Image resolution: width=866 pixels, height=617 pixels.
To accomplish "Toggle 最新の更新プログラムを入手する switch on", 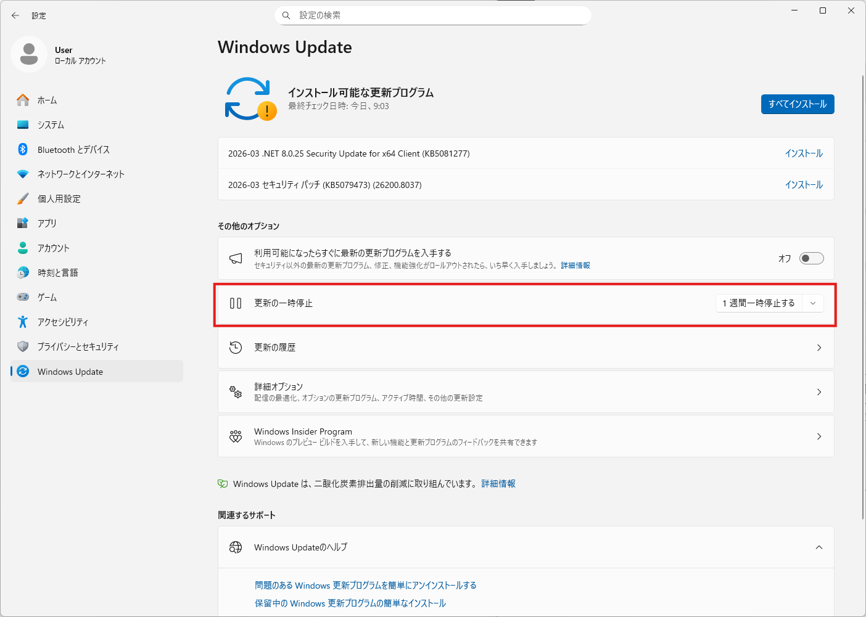I will tap(811, 258).
